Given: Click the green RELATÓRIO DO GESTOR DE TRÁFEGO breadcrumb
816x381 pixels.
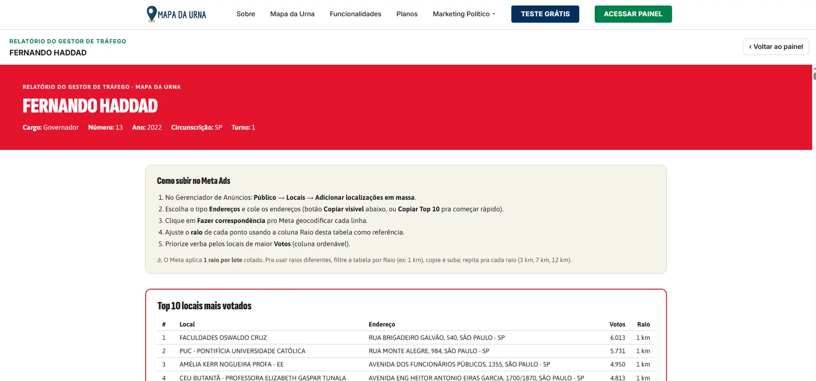Looking at the screenshot, I should 68,41.
